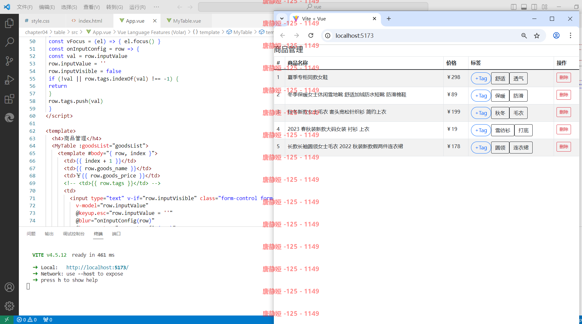This screenshot has height=324, width=582.
Task: Open Source Control view
Action: pyautogui.click(x=9, y=61)
